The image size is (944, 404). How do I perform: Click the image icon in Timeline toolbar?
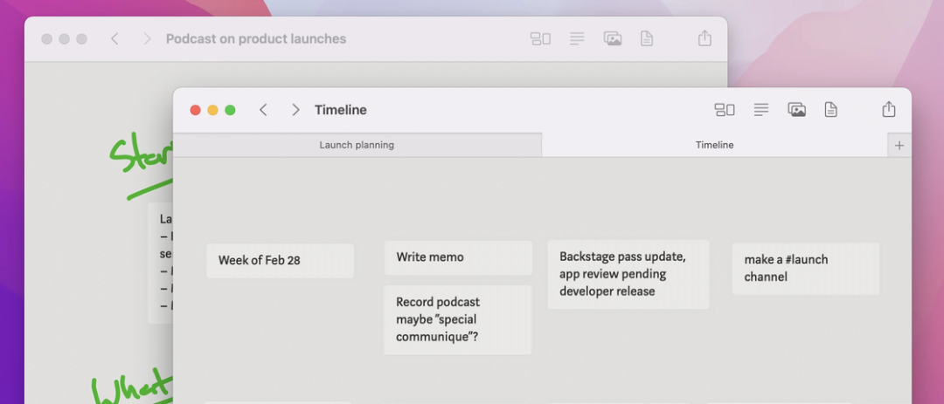click(796, 110)
